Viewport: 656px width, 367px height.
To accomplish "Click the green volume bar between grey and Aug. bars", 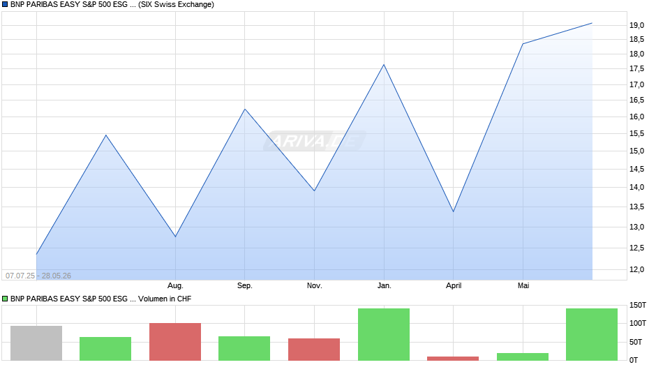I will point(105,349).
